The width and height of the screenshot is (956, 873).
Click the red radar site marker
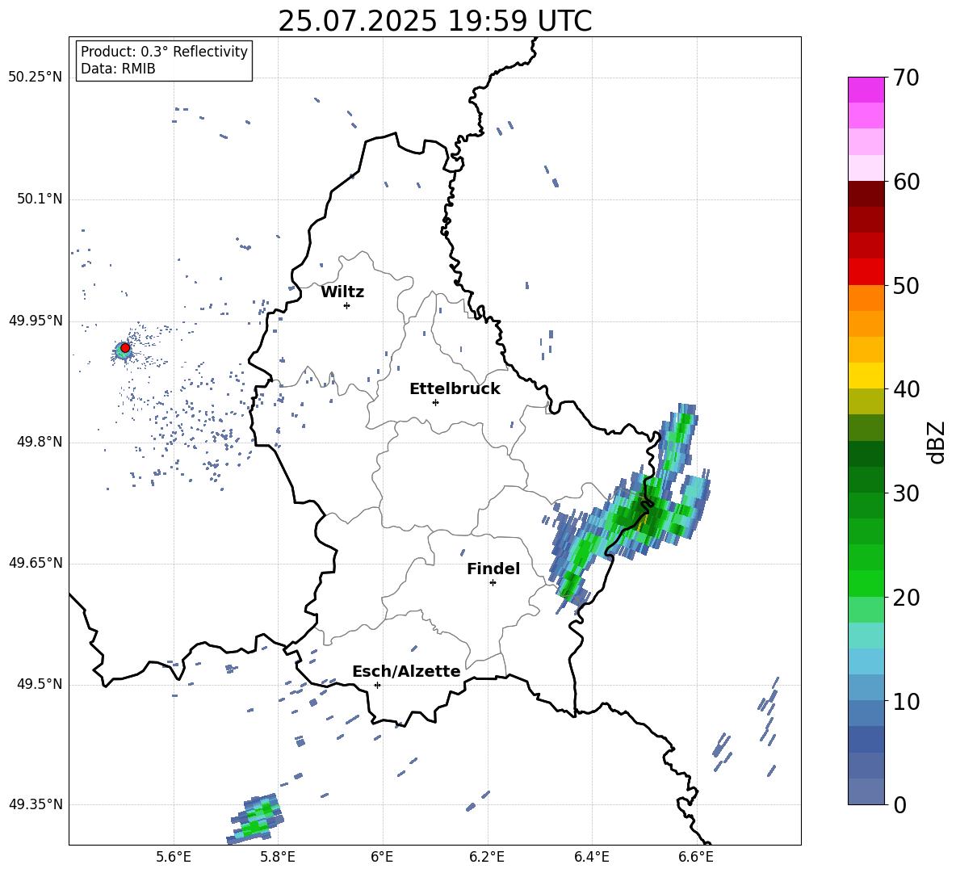click(x=125, y=348)
